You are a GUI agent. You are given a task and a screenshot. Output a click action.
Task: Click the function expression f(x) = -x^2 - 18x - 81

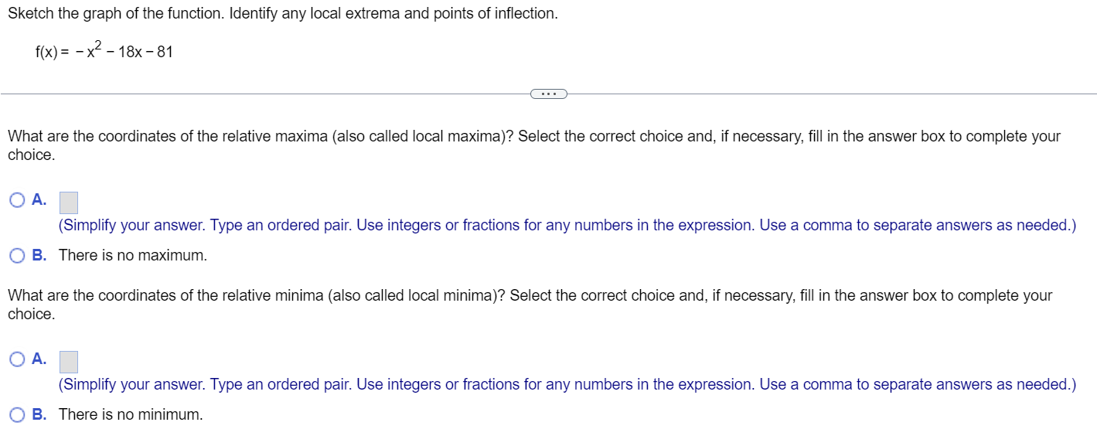pos(103,51)
